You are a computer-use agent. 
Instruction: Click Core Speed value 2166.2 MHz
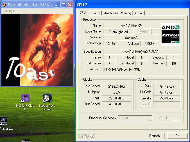tap(116, 87)
